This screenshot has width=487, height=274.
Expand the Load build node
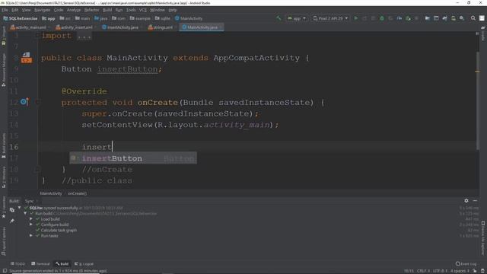[30, 219]
